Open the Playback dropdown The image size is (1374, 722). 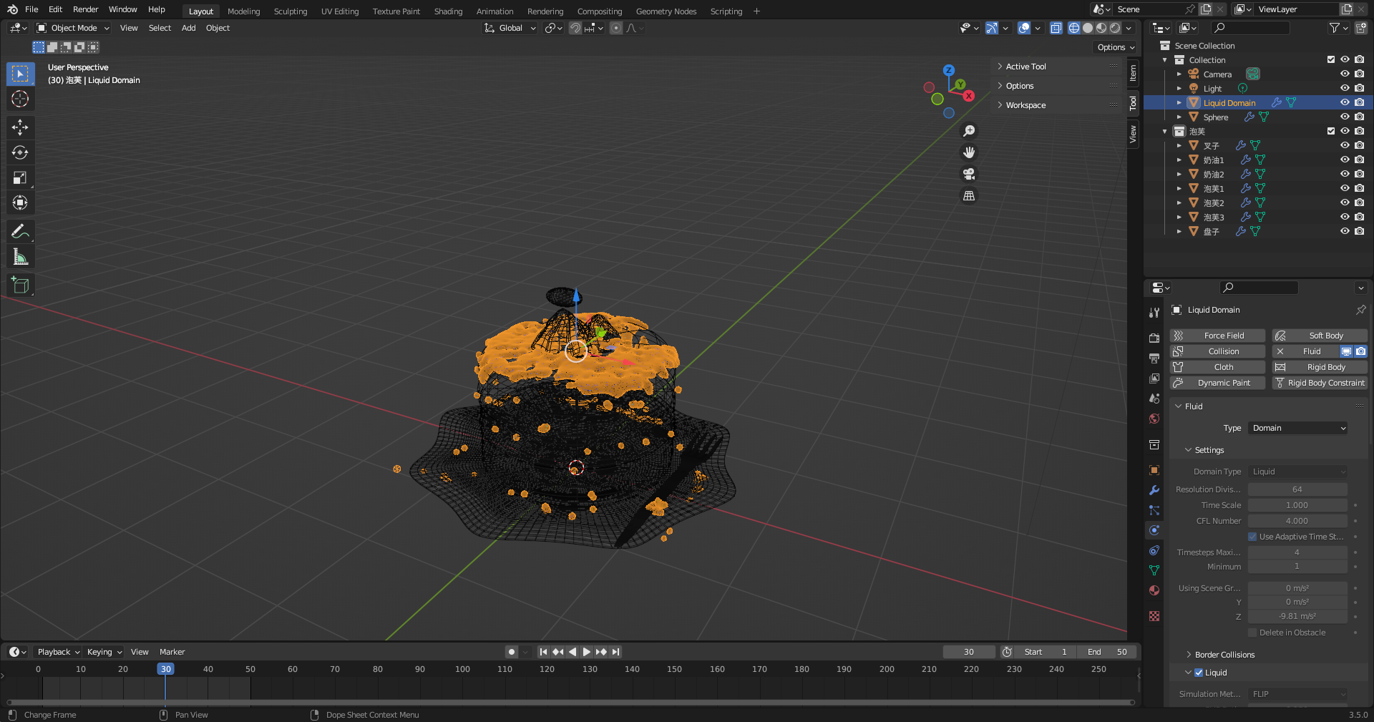click(58, 652)
